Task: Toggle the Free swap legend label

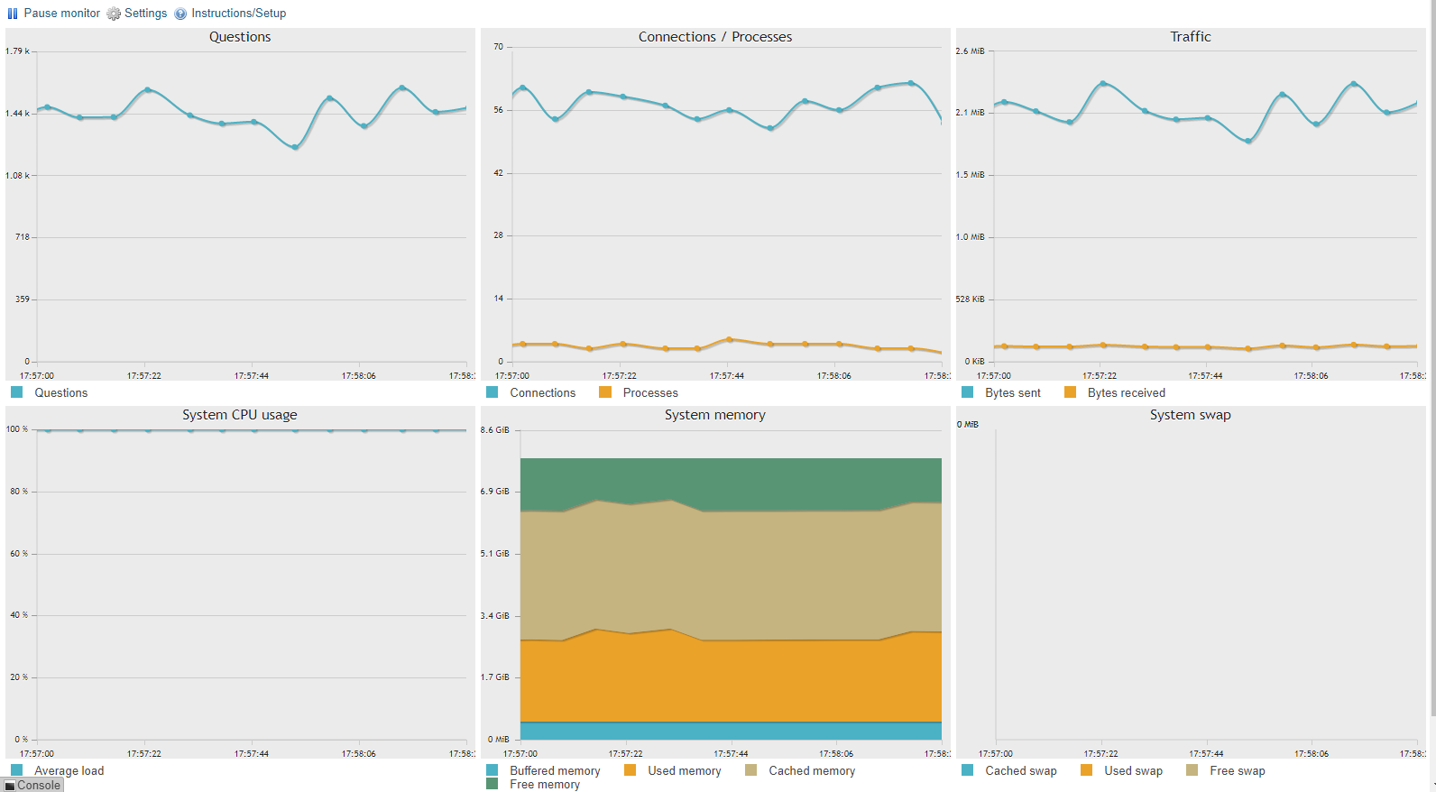Action: 1237,770
